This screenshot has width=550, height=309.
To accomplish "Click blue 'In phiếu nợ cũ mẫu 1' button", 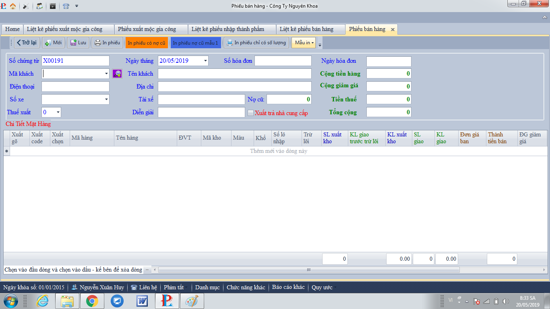I will tap(196, 43).
